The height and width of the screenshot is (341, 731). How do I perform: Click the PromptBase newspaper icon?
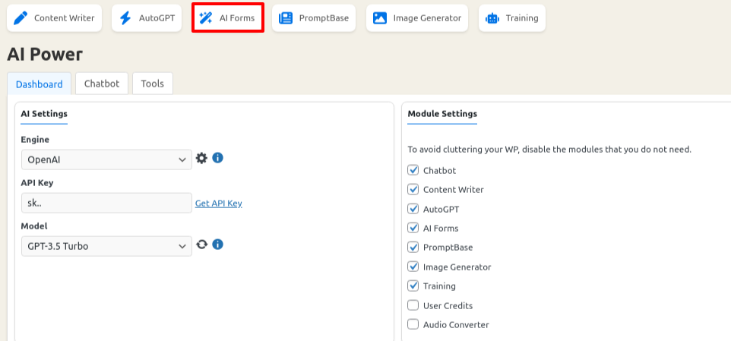(x=286, y=18)
